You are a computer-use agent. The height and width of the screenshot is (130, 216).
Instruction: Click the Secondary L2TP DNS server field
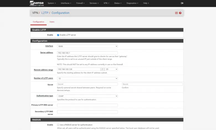(x=87, y=112)
